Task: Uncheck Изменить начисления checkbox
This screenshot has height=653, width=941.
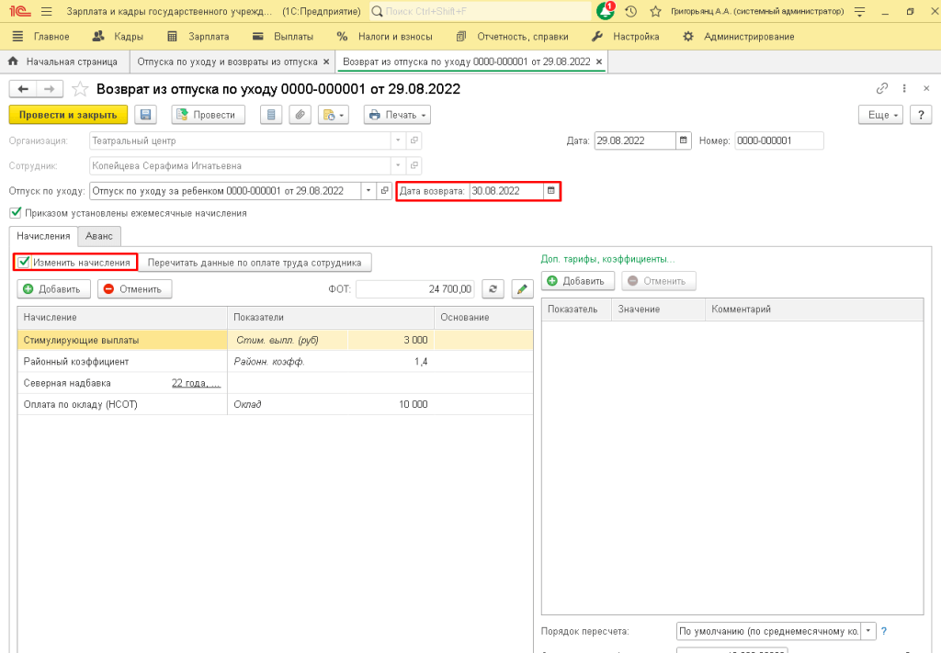Action: (x=25, y=262)
